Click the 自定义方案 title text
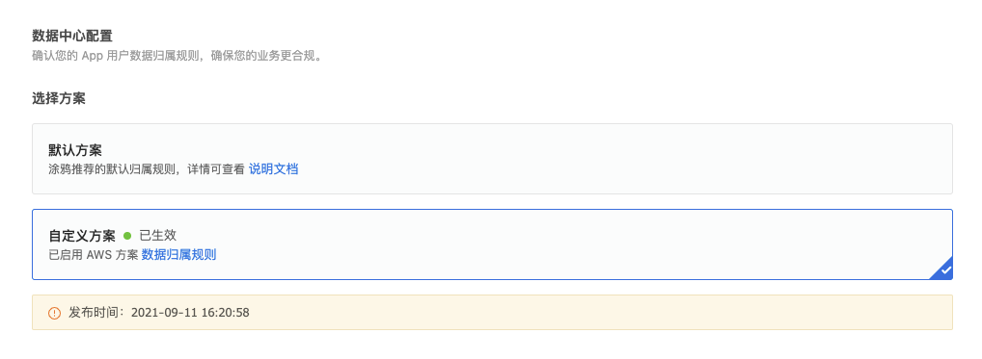This screenshot has width=982, height=359. coord(82,236)
